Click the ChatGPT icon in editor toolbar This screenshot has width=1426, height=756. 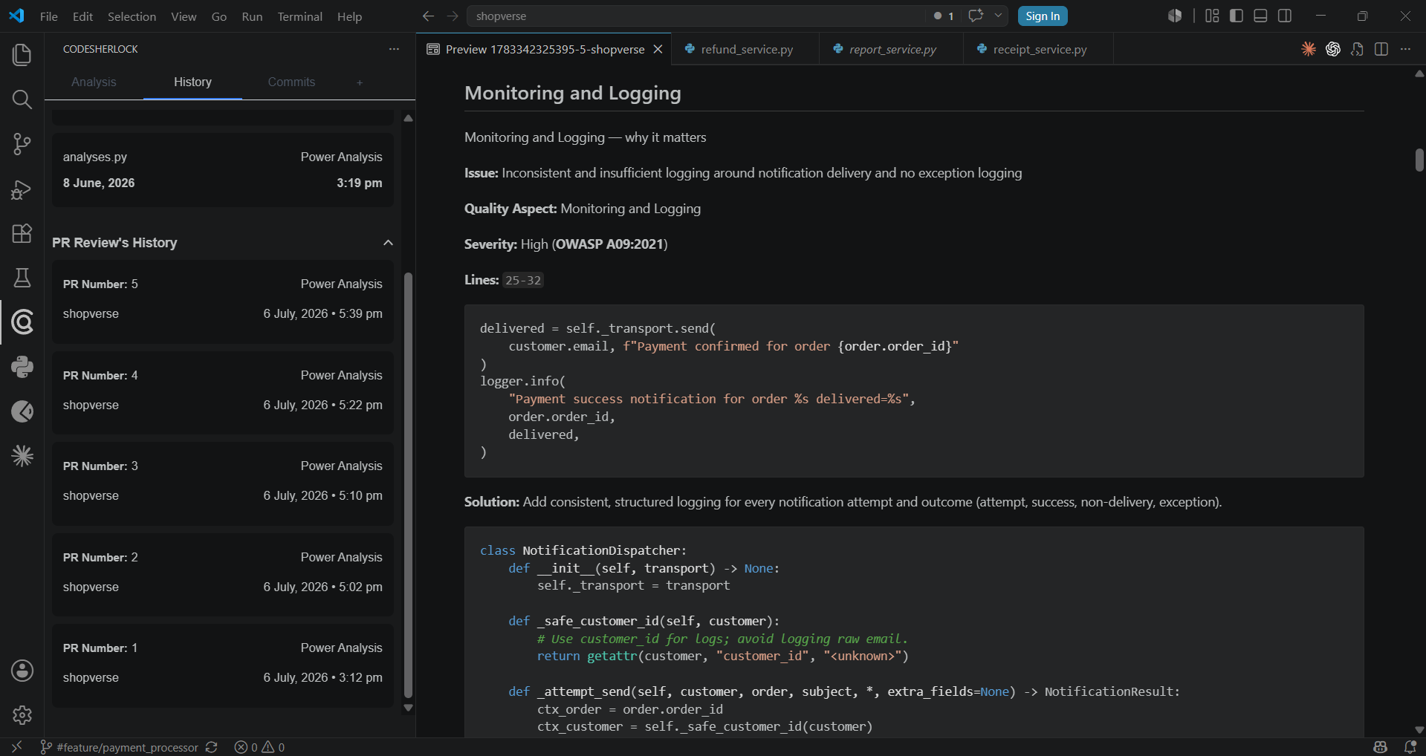pos(1333,49)
